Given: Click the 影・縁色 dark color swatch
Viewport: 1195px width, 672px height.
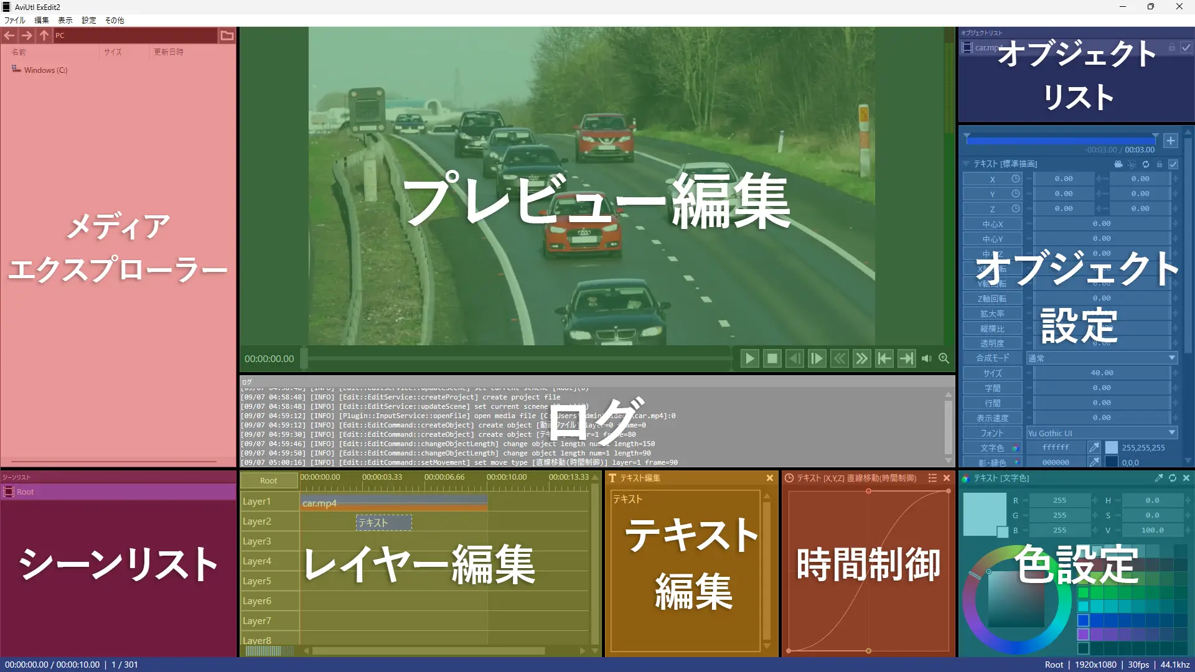Looking at the screenshot, I should [1112, 462].
